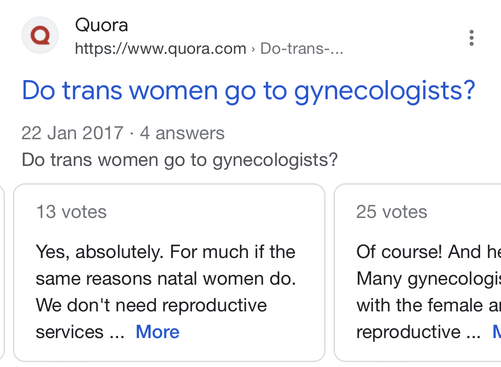Expand the 13 votes answer with More
Viewport: 501px width, 367px height.
coord(158,331)
